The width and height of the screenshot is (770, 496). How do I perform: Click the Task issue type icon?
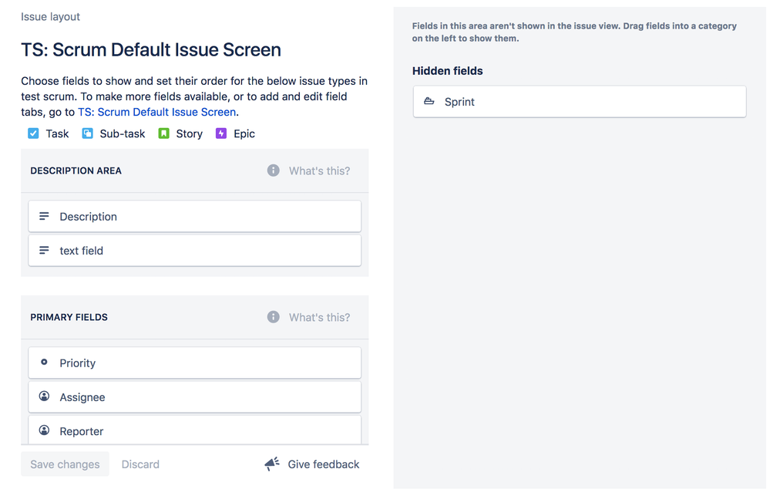point(32,133)
